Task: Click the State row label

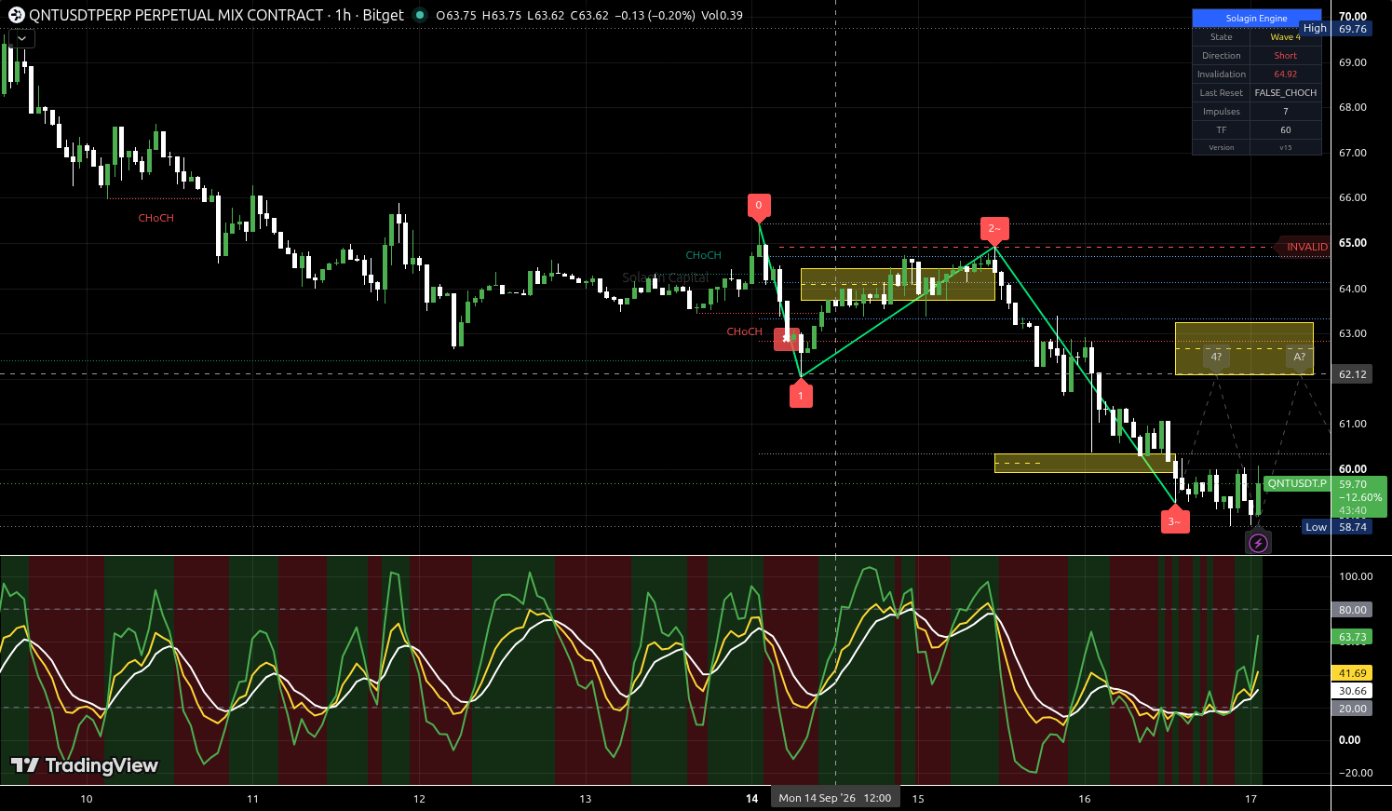Action: coord(1221,37)
